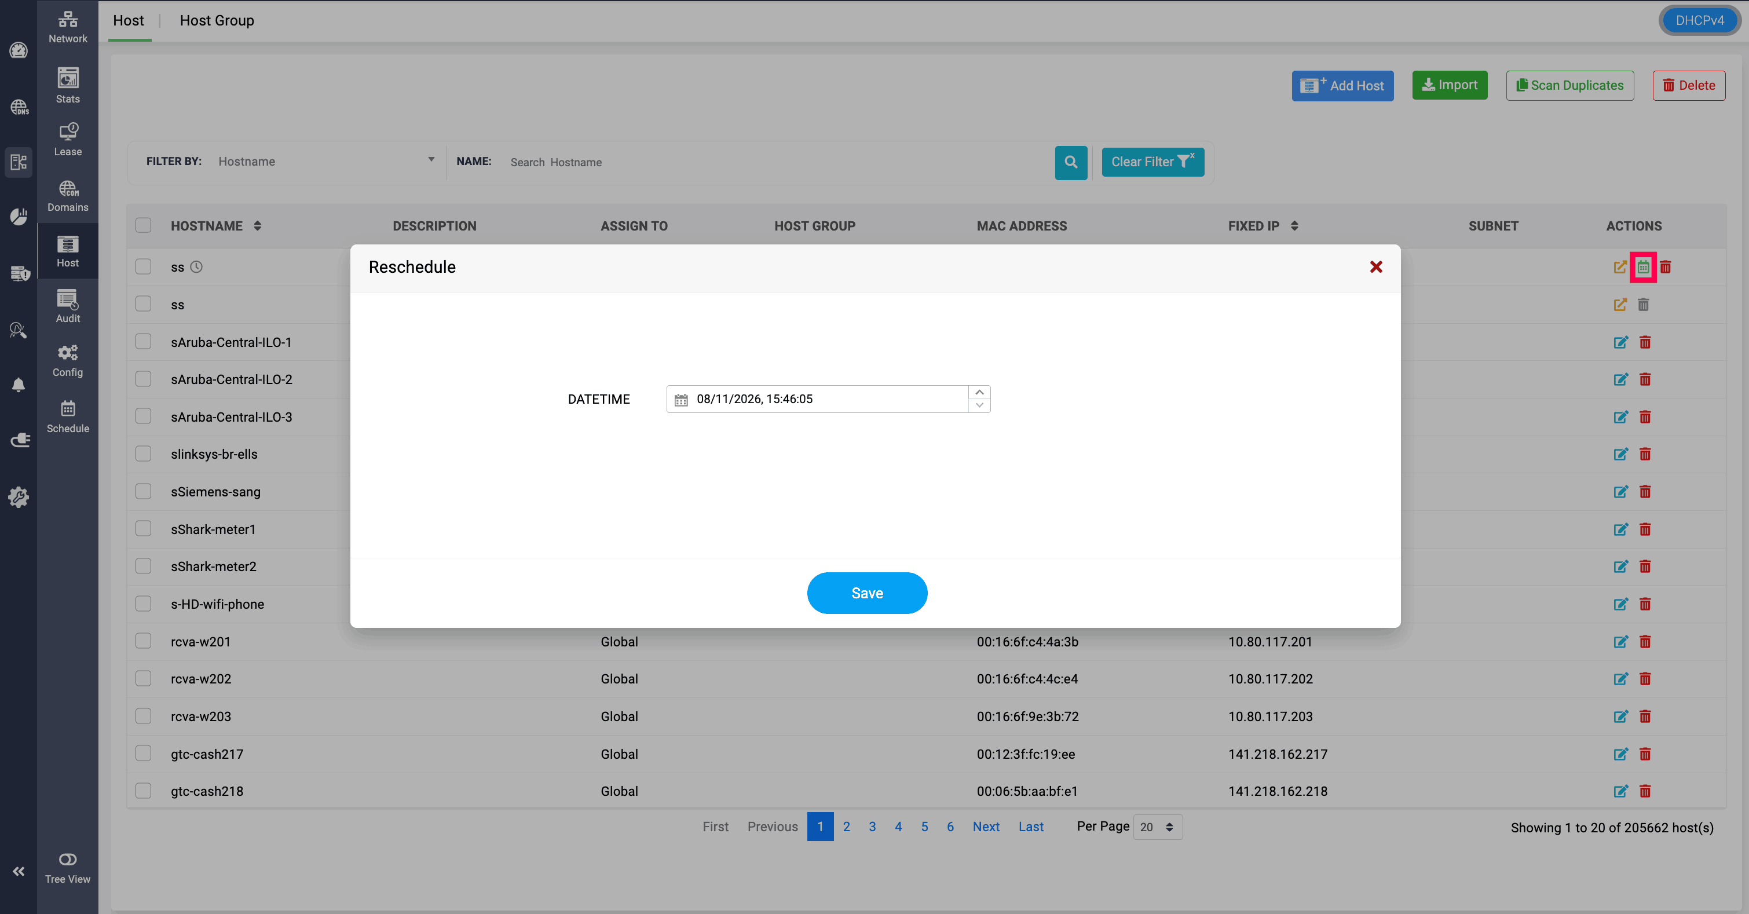This screenshot has width=1749, height=914.
Task: Click into the DATETIME input field
Action: [828, 399]
